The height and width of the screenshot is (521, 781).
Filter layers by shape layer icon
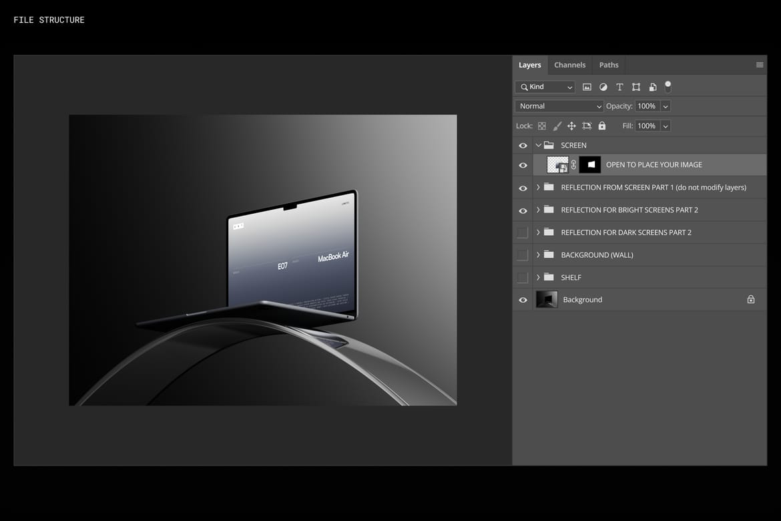coord(636,87)
